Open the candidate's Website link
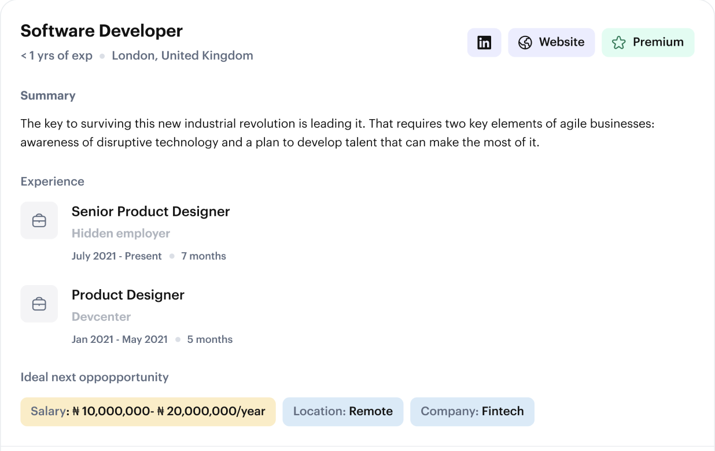The image size is (715, 451). [551, 43]
